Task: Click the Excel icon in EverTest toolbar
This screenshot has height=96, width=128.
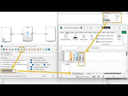Action: coord(4,49)
